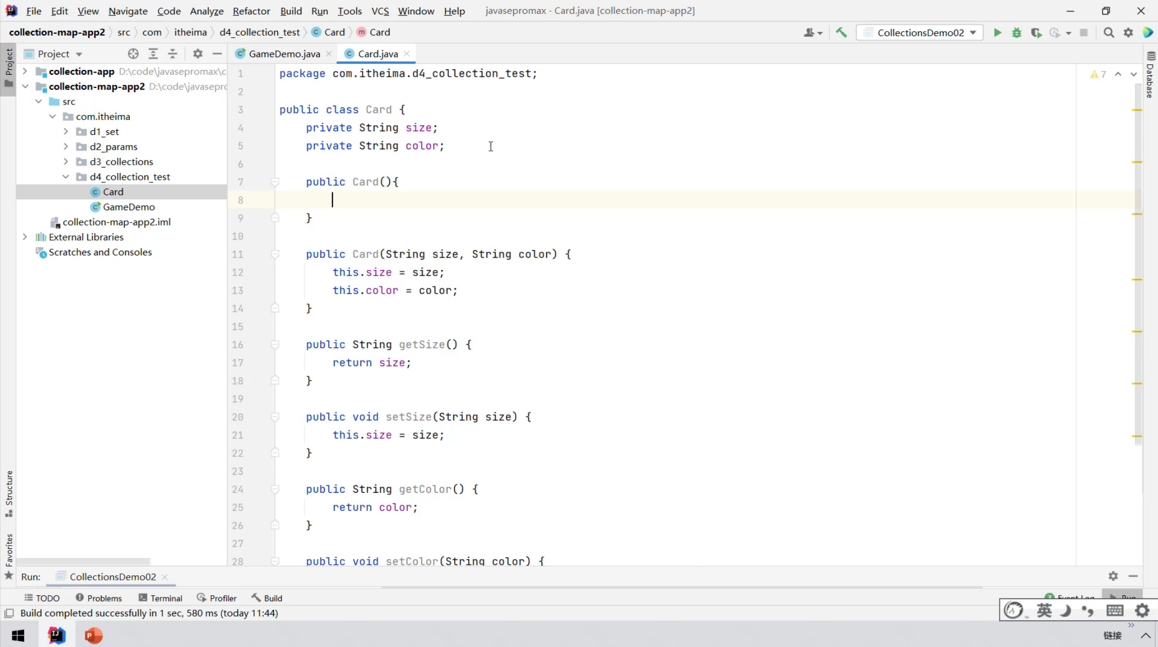The image size is (1158, 647).
Task: Toggle the Structure tool window
Action: point(9,493)
